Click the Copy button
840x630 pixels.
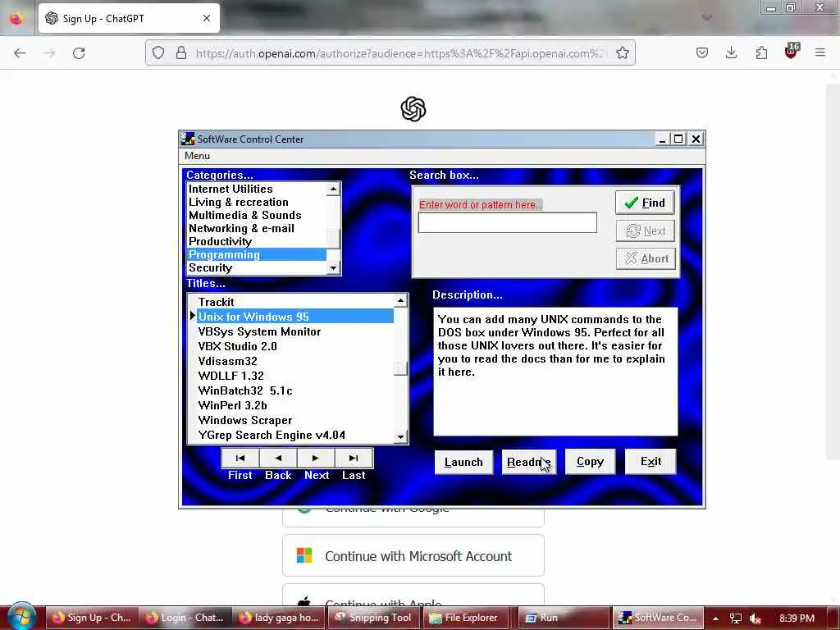point(590,462)
